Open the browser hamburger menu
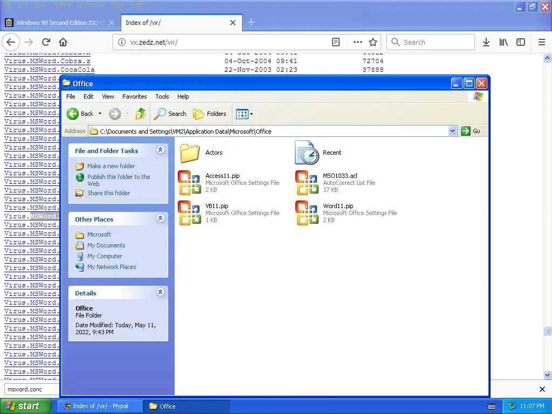552x414 pixels. pyautogui.click(x=542, y=42)
